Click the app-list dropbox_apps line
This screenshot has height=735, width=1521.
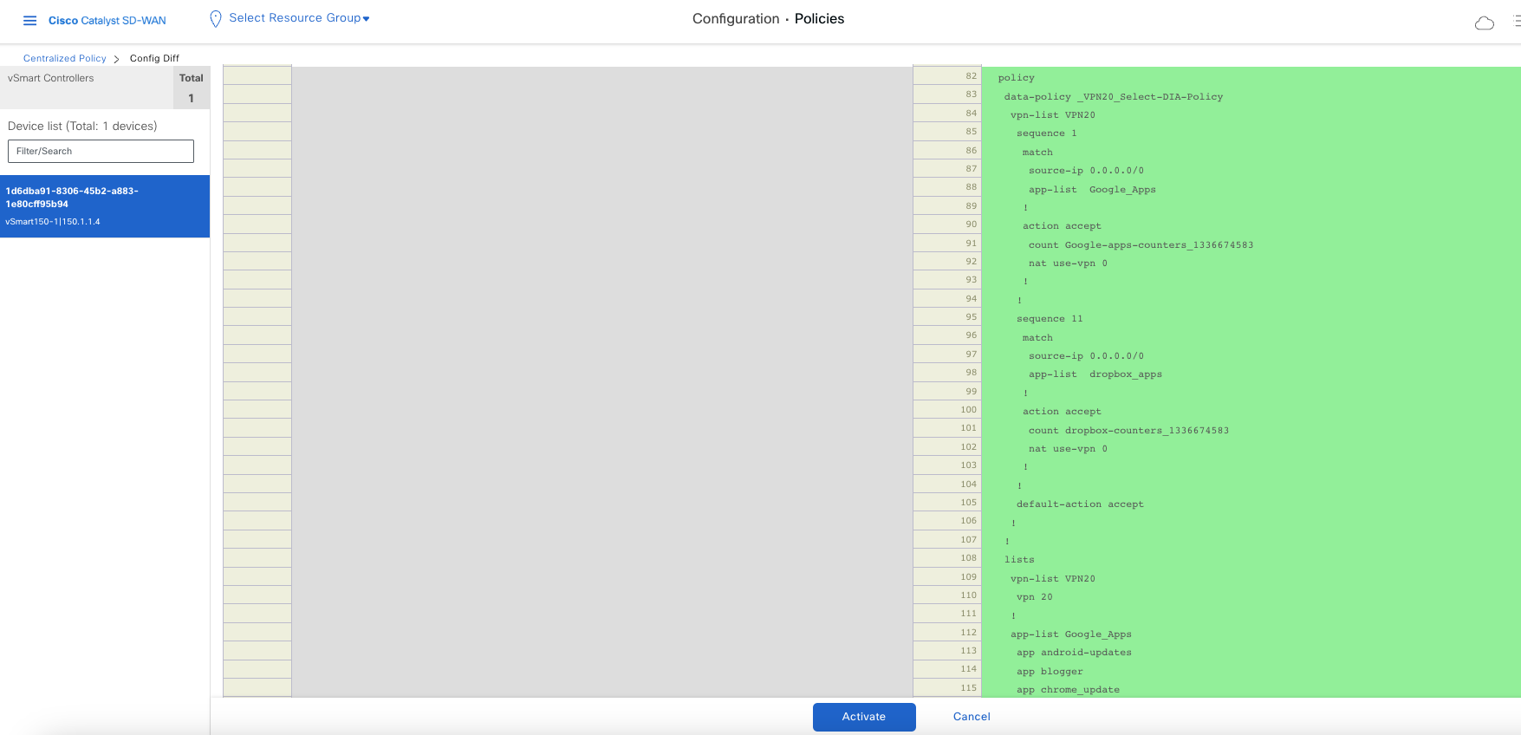pyautogui.click(x=1095, y=374)
